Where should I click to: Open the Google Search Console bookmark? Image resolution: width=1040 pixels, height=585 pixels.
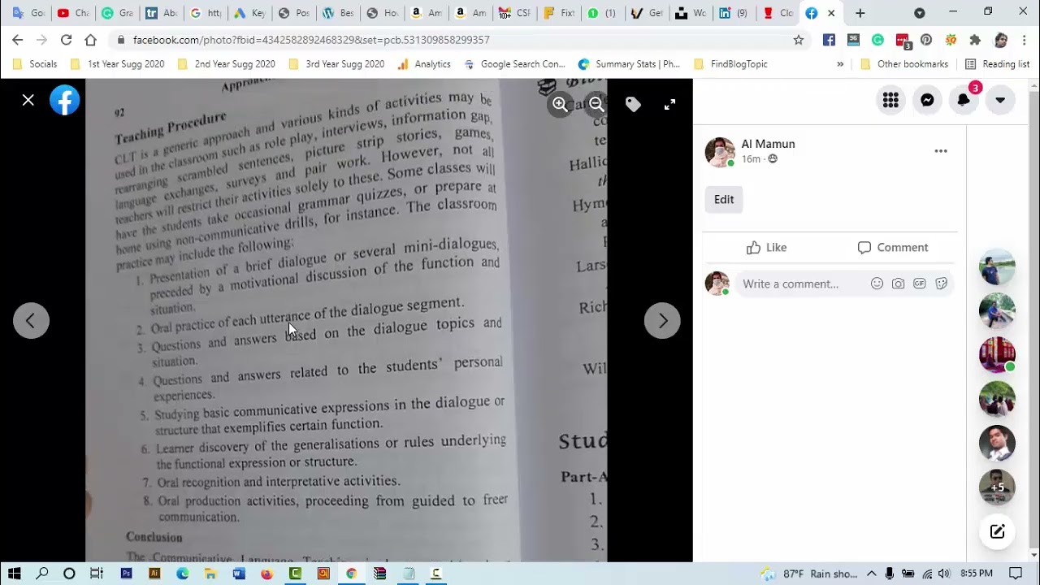tap(514, 64)
